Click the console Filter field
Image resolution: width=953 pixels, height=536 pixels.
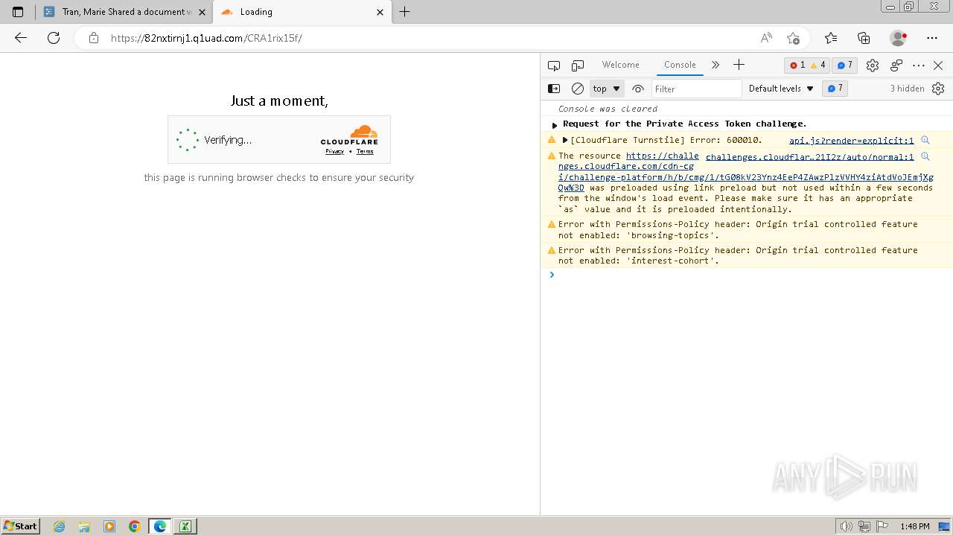pos(696,89)
